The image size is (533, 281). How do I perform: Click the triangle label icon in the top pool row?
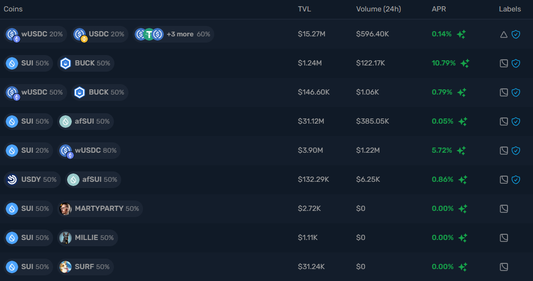pos(503,34)
